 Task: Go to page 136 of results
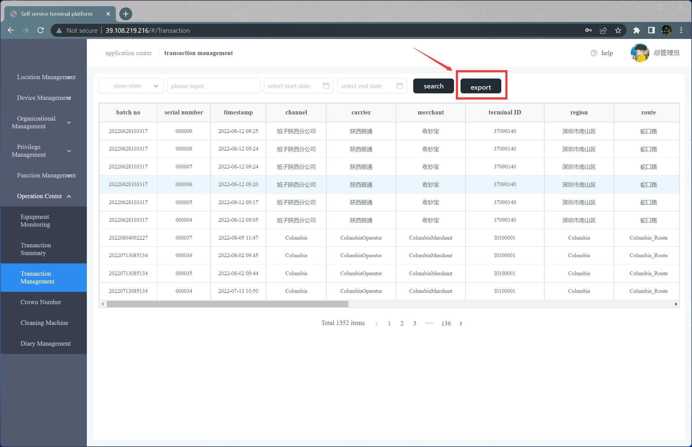(446, 323)
